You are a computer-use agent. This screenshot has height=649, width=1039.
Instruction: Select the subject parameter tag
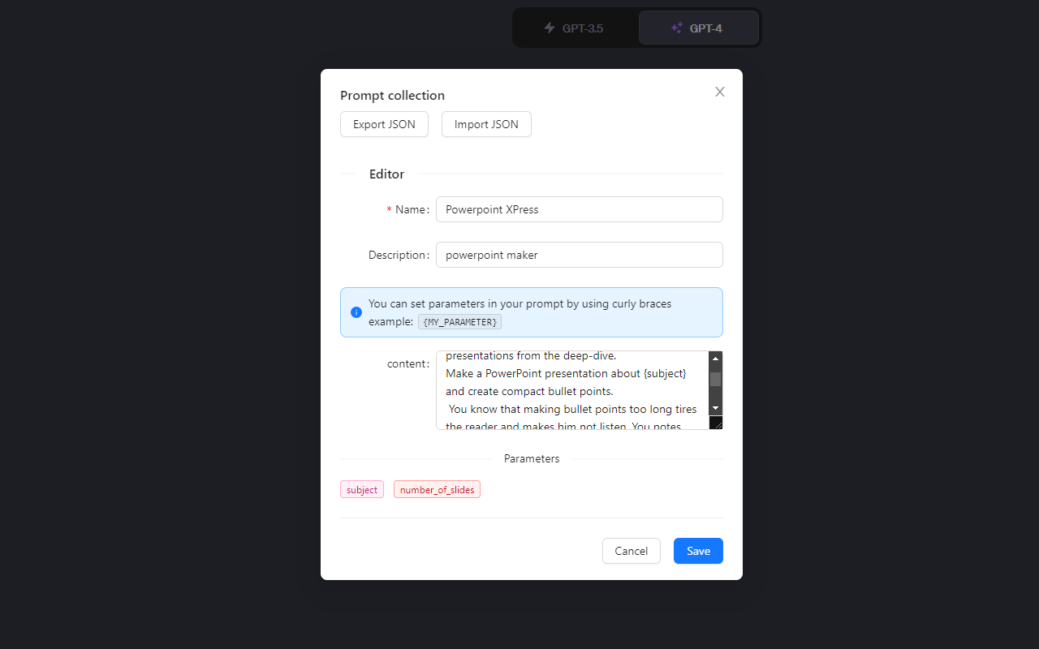(x=361, y=489)
